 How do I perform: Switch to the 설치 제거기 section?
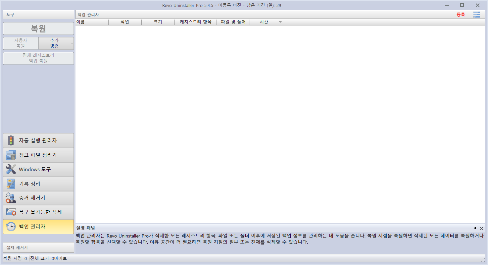pyautogui.click(x=38, y=247)
